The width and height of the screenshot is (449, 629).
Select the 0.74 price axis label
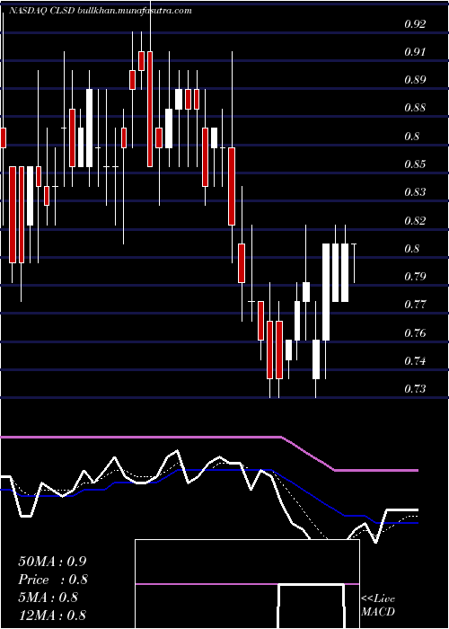[x=415, y=361]
